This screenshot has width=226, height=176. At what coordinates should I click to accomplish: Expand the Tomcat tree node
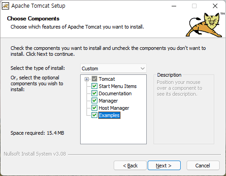[x=87, y=79]
